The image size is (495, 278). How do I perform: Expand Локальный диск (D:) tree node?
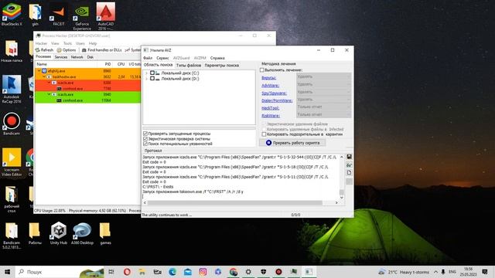pos(146,79)
